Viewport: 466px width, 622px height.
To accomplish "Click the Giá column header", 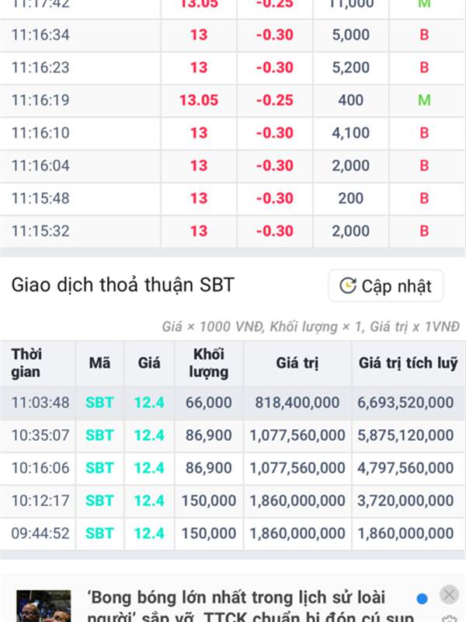I will pos(149,363).
